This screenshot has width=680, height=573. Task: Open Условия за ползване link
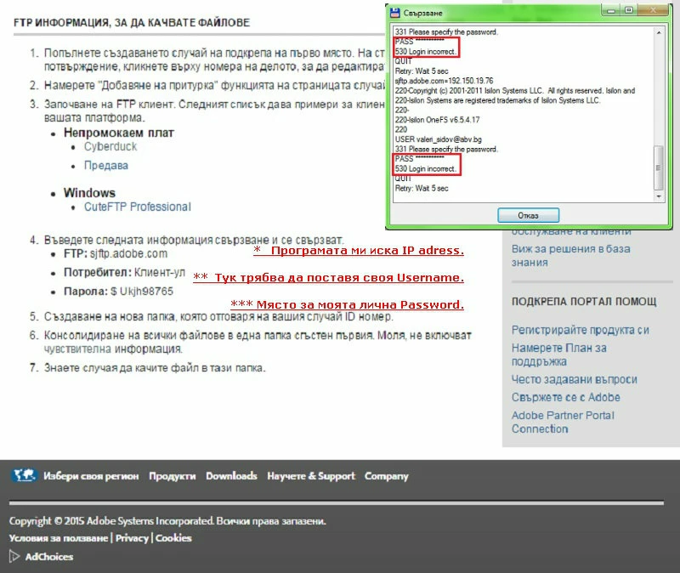click(x=59, y=538)
